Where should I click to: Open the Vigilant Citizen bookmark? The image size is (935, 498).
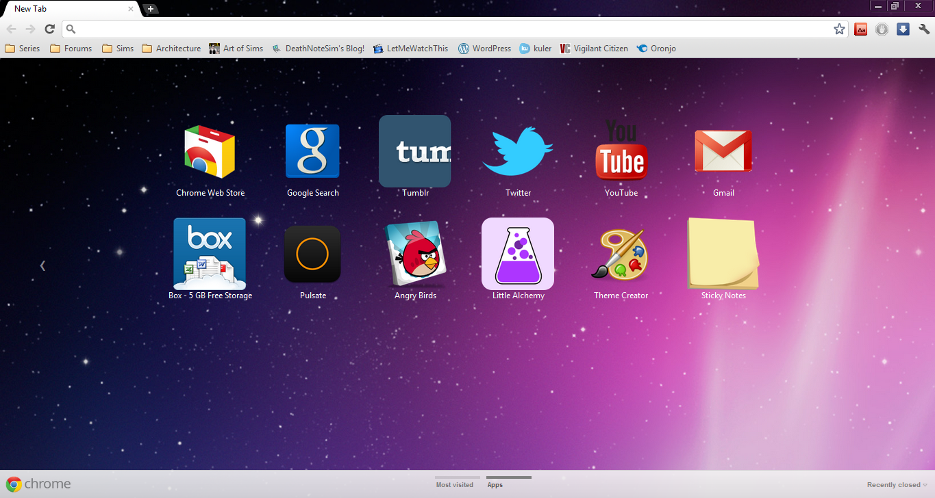pyautogui.click(x=594, y=49)
